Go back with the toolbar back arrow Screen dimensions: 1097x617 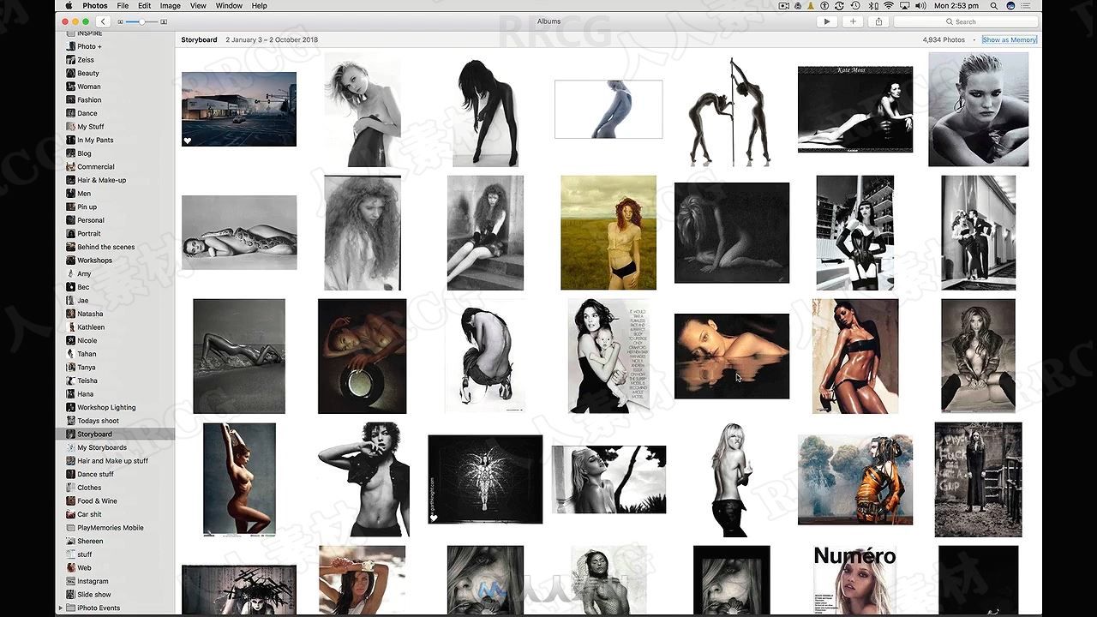[104, 21]
